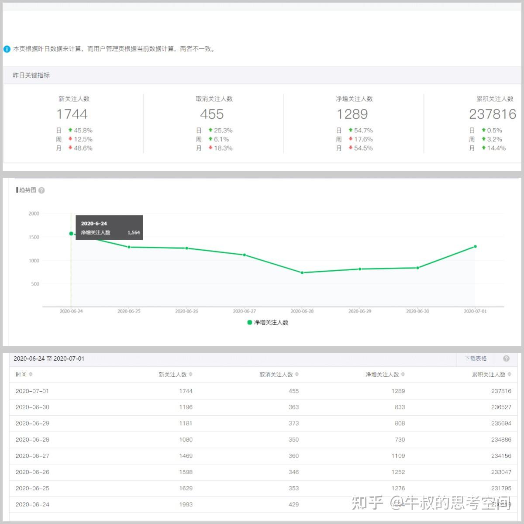
Task: Click the 2020-07-01 row date cell
Action: point(32,391)
